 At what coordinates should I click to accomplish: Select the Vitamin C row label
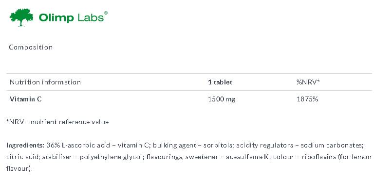pyautogui.click(x=26, y=99)
